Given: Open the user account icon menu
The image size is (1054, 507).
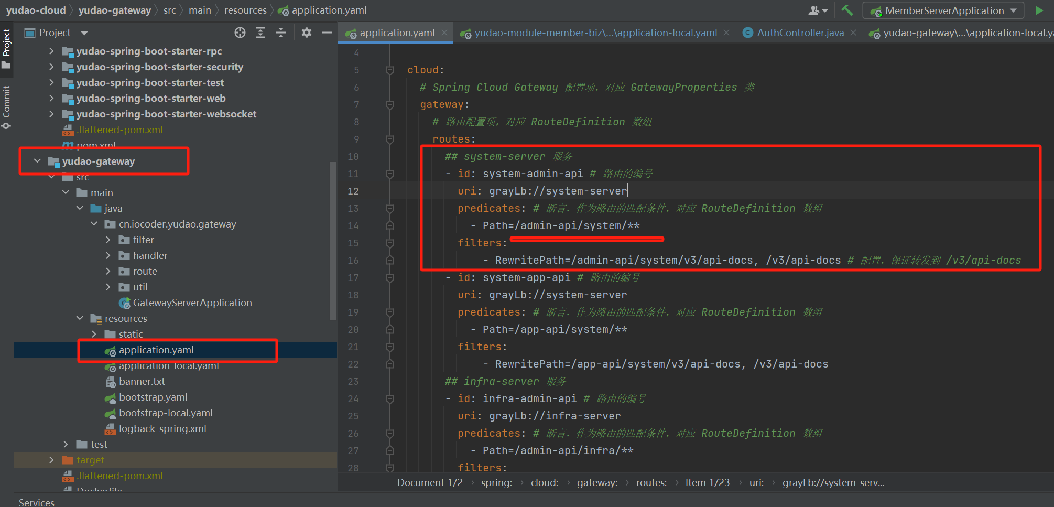Looking at the screenshot, I should tap(818, 10).
